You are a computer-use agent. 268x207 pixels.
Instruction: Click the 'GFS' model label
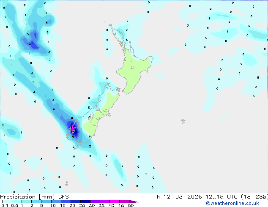tap(63, 197)
